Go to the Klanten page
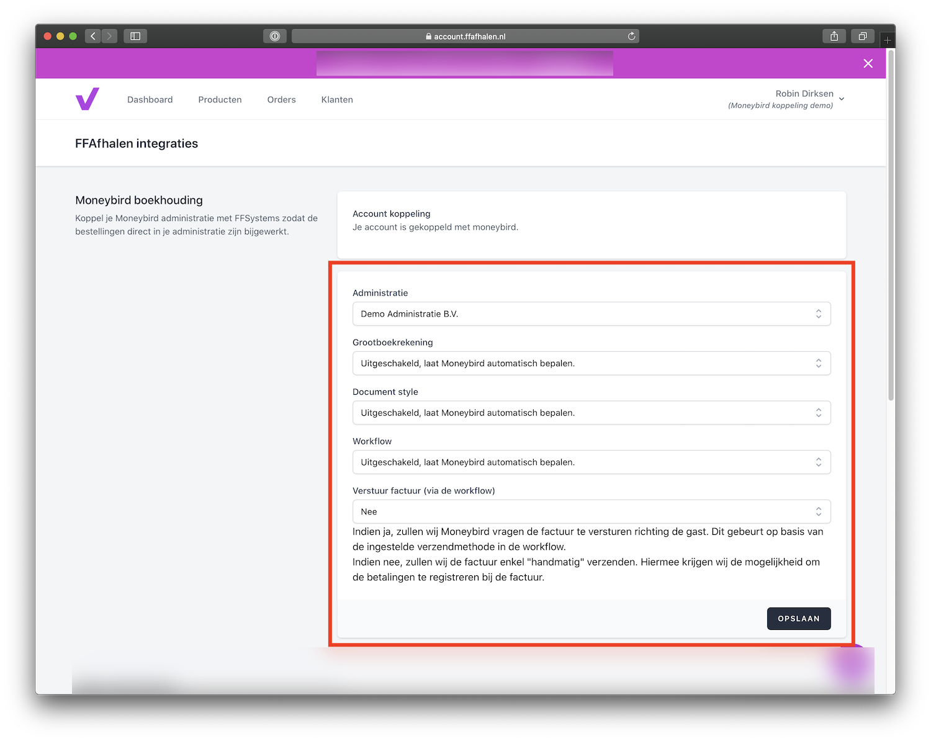The image size is (931, 741). pyautogui.click(x=337, y=99)
